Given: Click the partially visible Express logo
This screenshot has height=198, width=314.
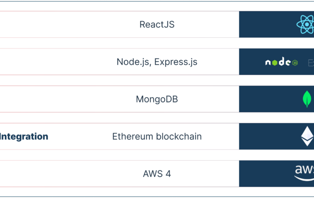Looking at the screenshot, I should click(x=311, y=63).
